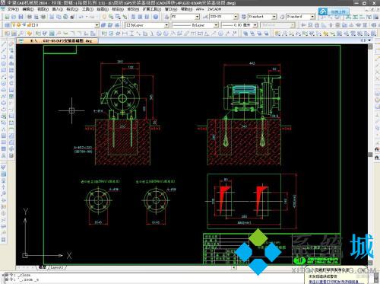380x284 pixels.
Task: Click the link in the bottom-right notification popup
Action: (x=333, y=282)
